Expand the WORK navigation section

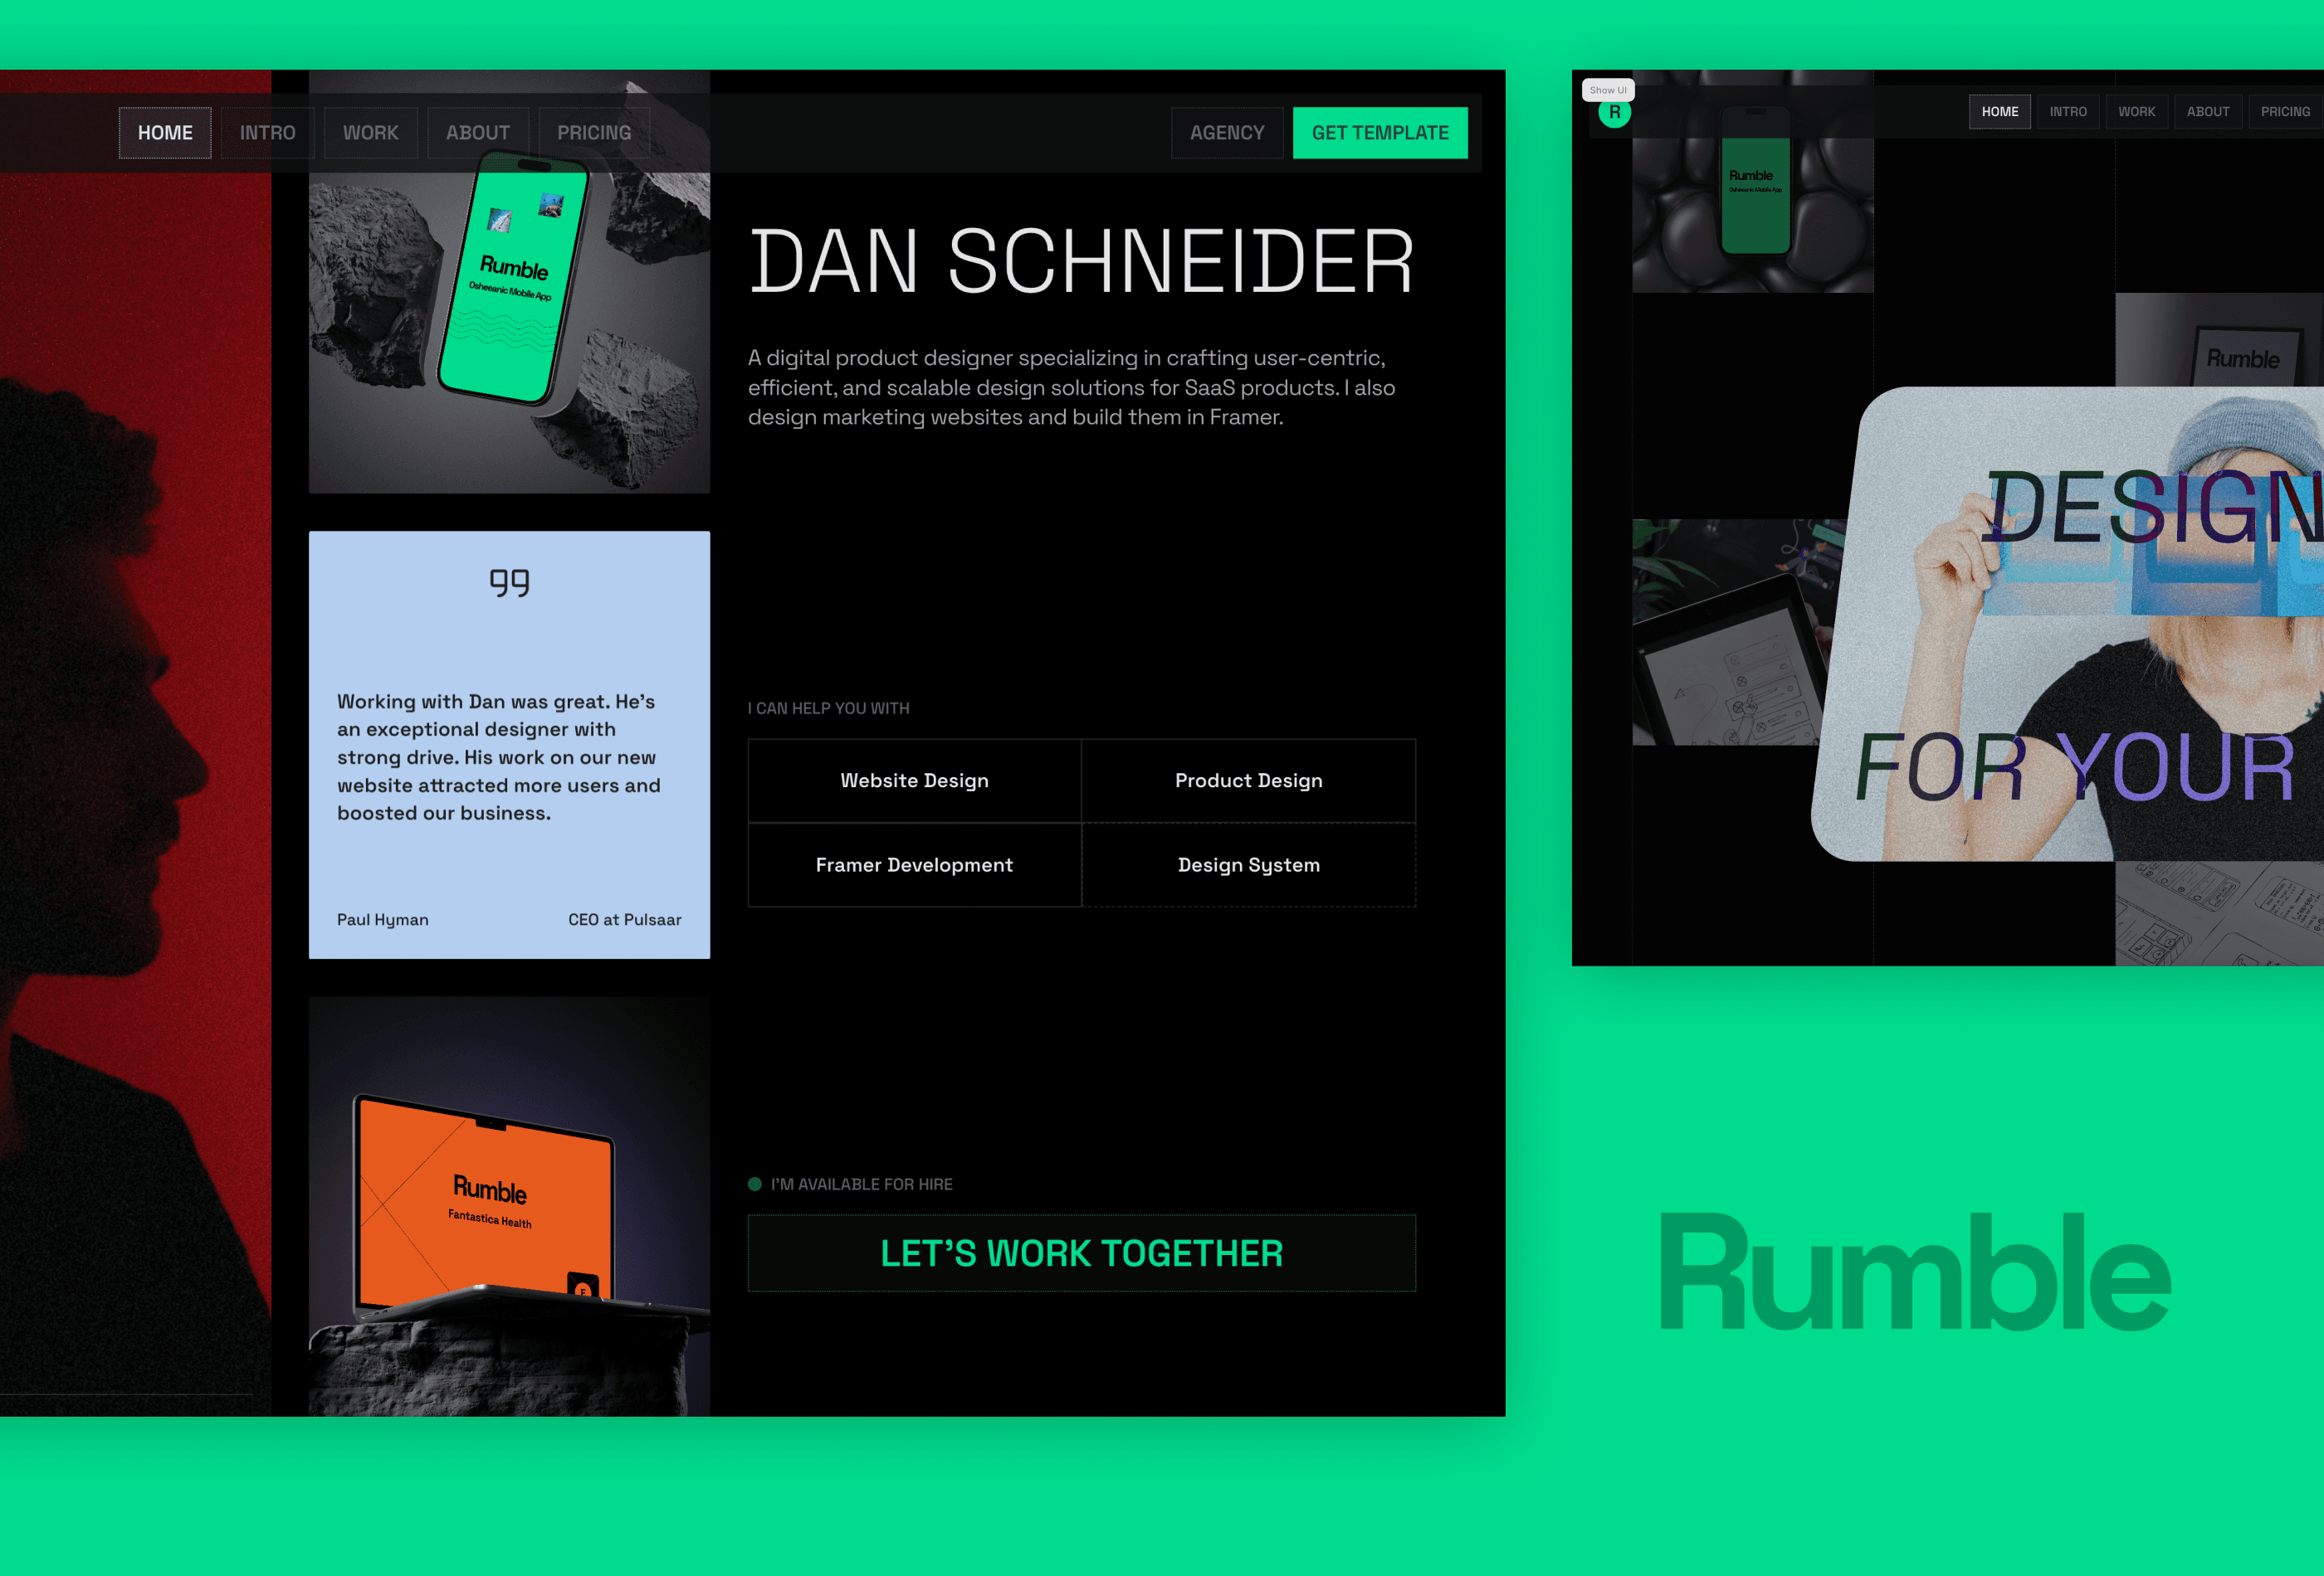369,132
